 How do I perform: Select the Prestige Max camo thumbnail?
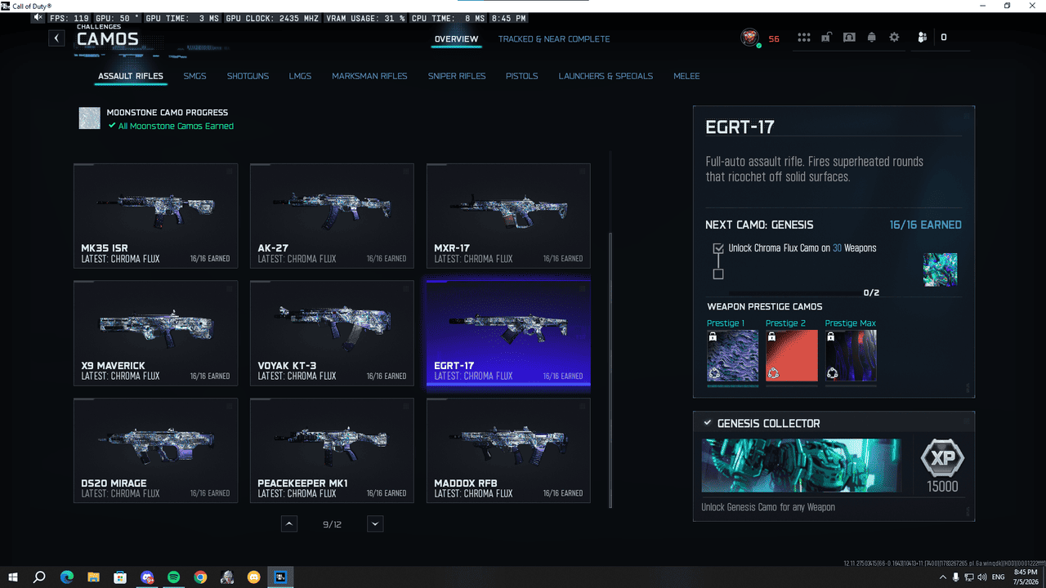point(851,356)
